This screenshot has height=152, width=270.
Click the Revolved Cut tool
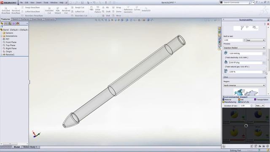pos(66,11)
